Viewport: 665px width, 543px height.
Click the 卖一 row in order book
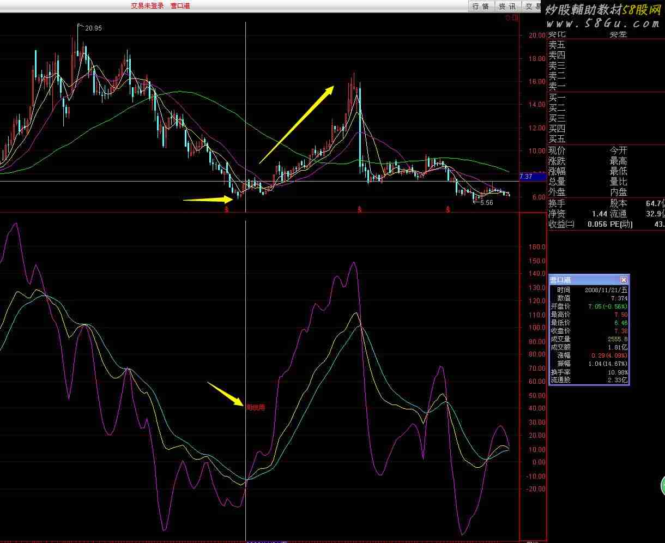[557, 86]
